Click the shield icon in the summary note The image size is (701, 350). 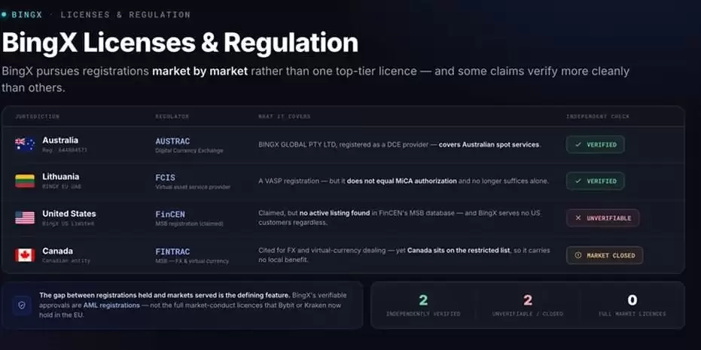pos(22,306)
